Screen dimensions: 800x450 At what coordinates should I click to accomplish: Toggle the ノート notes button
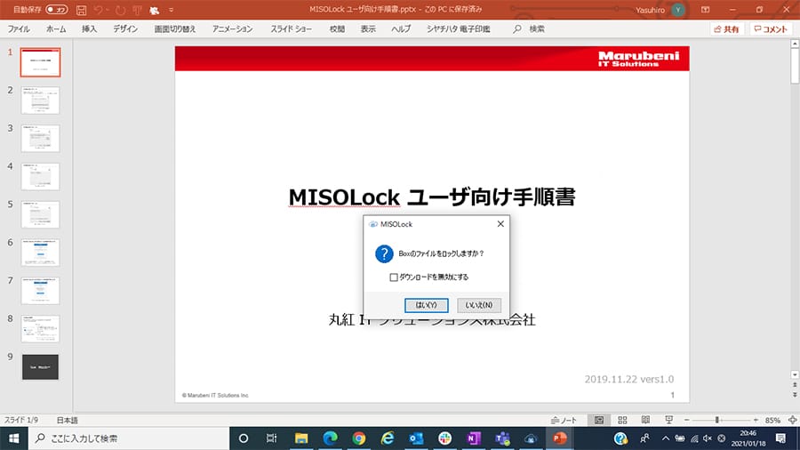tap(564, 421)
